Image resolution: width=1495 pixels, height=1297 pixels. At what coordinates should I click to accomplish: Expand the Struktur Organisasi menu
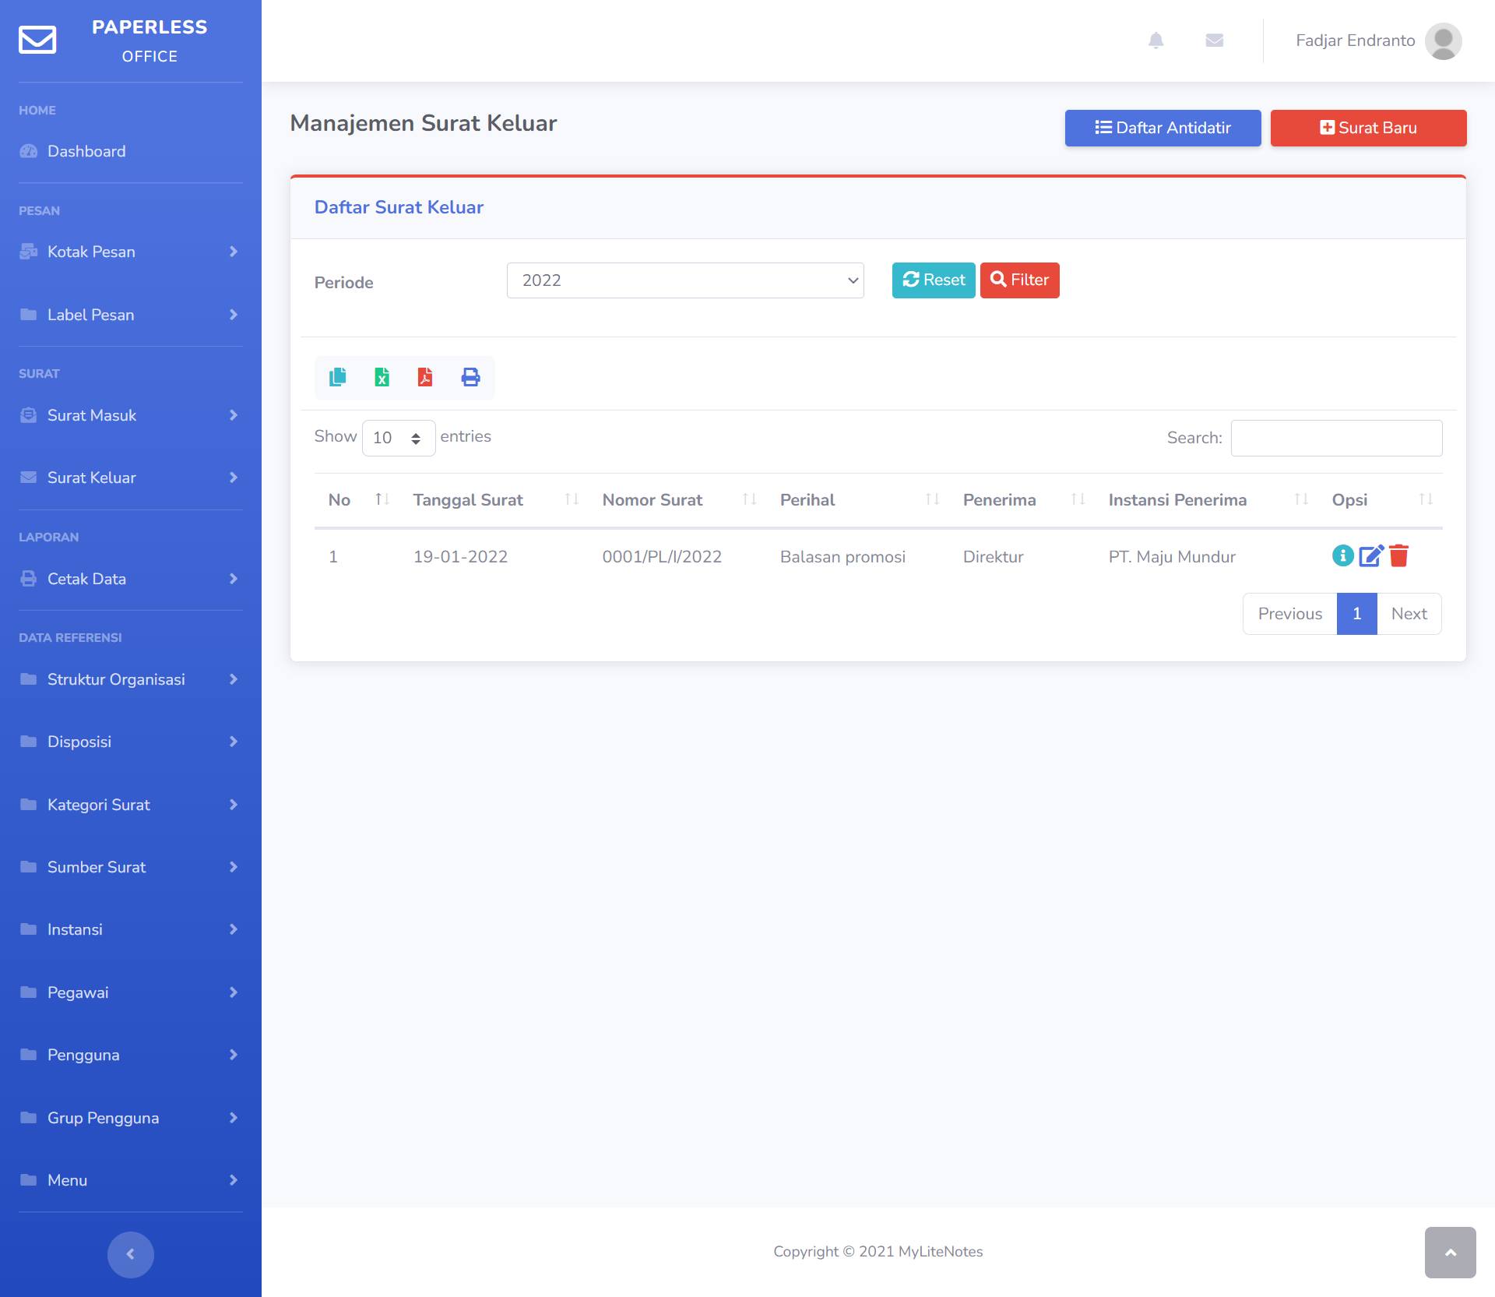pos(131,679)
